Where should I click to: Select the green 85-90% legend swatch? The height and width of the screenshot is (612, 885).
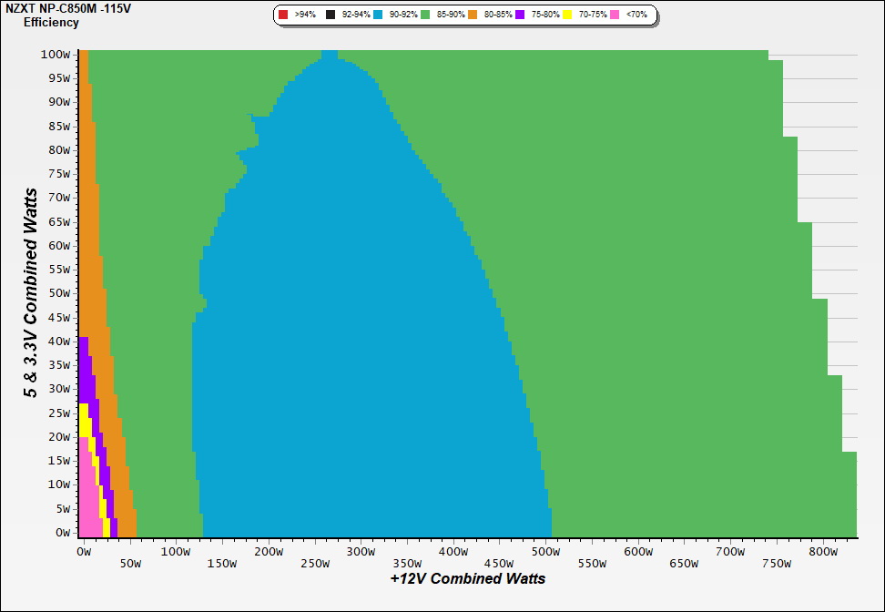point(426,15)
